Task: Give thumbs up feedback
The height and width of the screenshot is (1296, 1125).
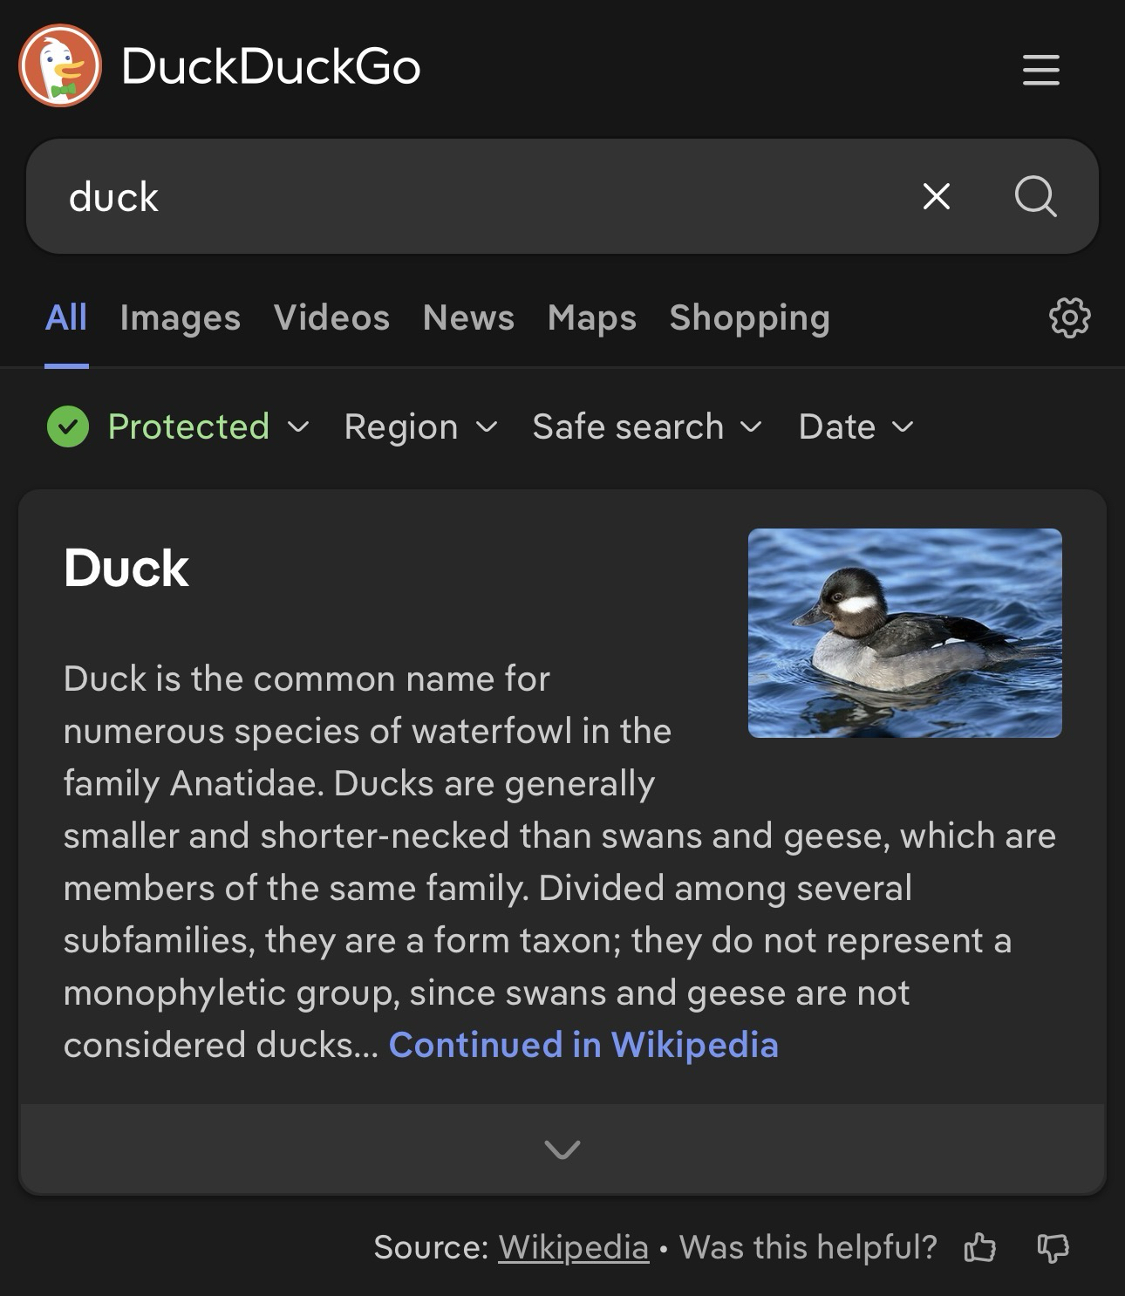Action: click(979, 1248)
